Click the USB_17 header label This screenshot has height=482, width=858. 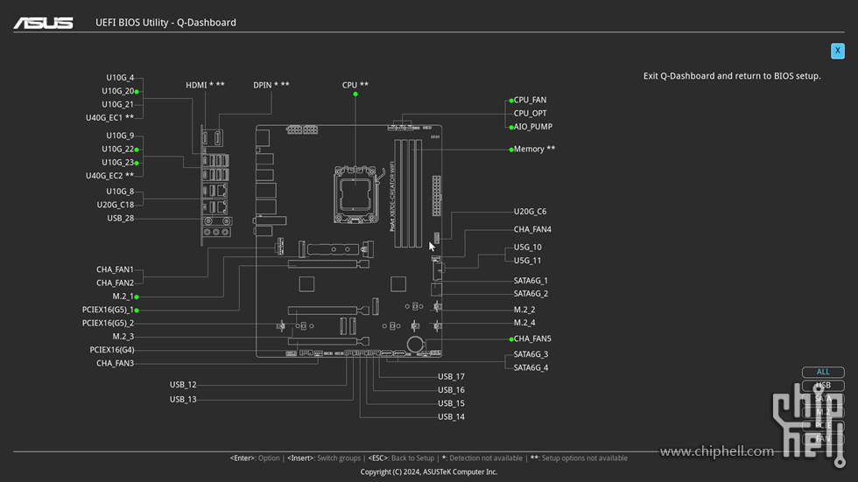pos(451,376)
